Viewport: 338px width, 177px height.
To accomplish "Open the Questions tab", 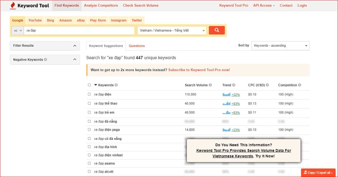I will point(137,46).
